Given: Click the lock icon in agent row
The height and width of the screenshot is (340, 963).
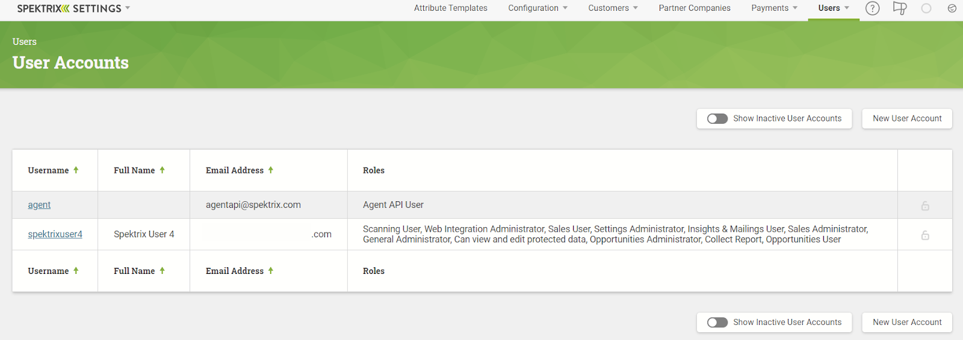Looking at the screenshot, I should [x=925, y=206].
